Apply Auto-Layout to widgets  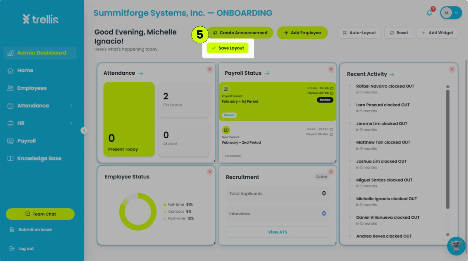(x=359, y=33)
